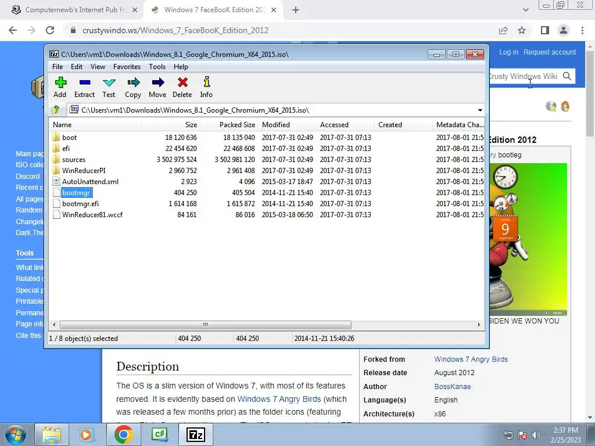Click the 7-Zip path text field
This screenshot has height=446, width=595.
pyautogui.click(x=272, y=110)
